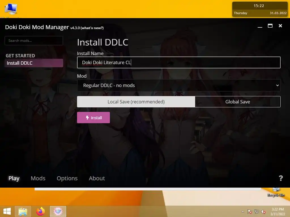Click the desktop clock widget showing 15:22
Image resolution: width=290 pixels, height=217 pixels.
(x=260, y=9)
